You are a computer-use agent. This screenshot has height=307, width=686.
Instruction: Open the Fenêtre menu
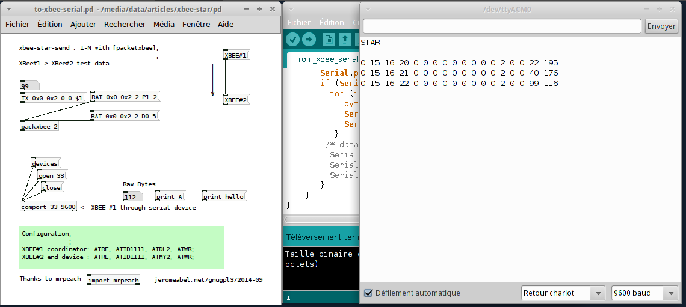pyautogui.click(x=196, y=25)
